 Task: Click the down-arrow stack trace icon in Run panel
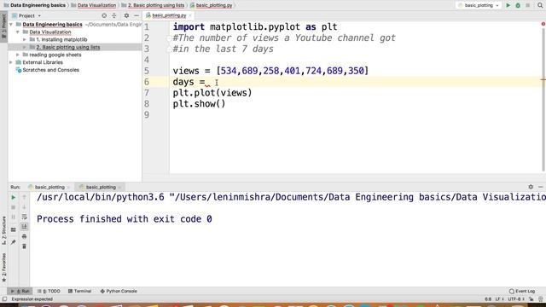[x=24, y=207]
